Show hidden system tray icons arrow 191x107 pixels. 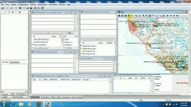(163, 104)
